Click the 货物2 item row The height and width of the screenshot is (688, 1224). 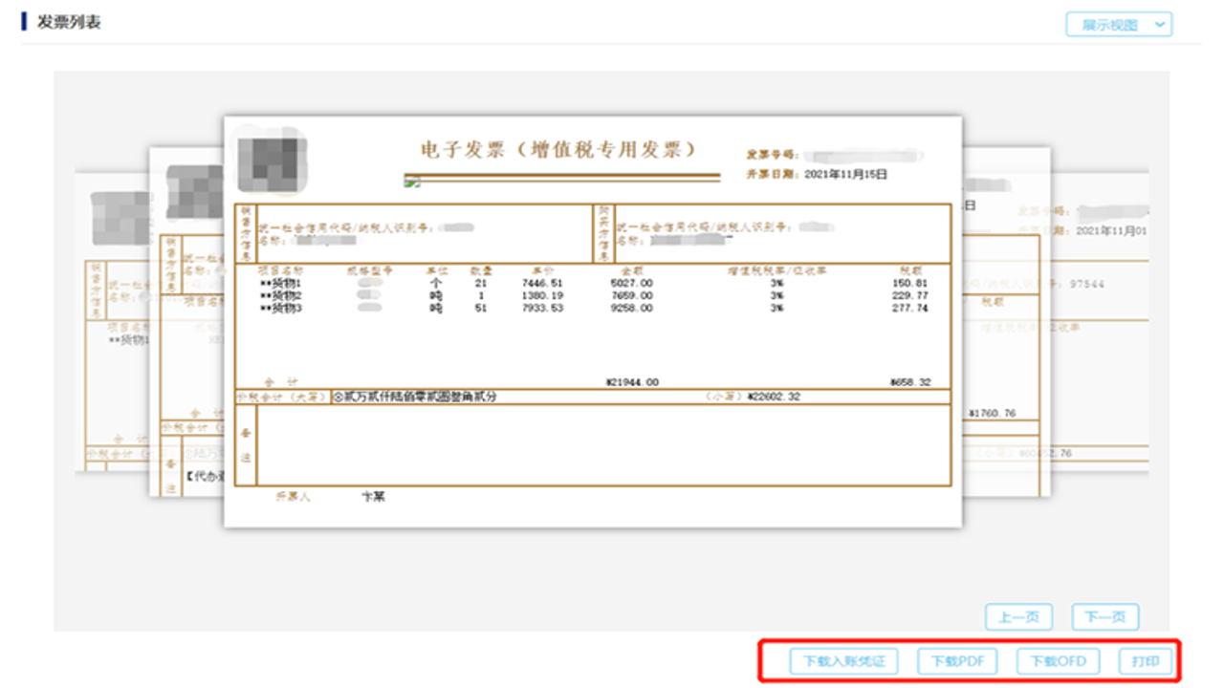click(593, 296)
